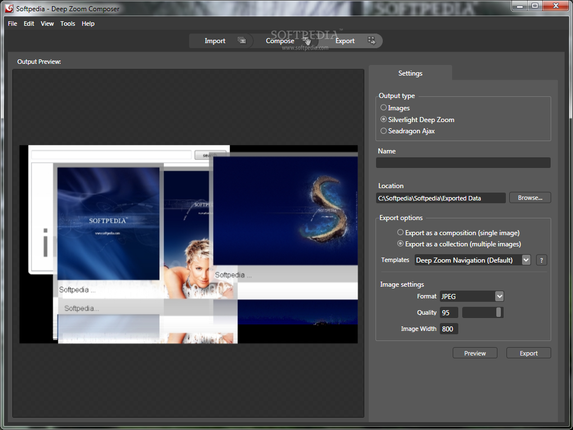Click the Compose workspace hand icon
Viewport: 573px width, 430px height.
coord(307,41)
